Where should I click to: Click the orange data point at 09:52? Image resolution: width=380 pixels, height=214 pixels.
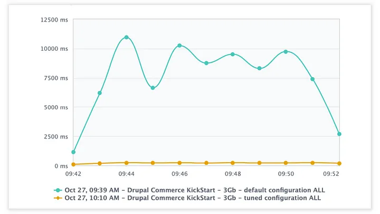tap(339, 164)
